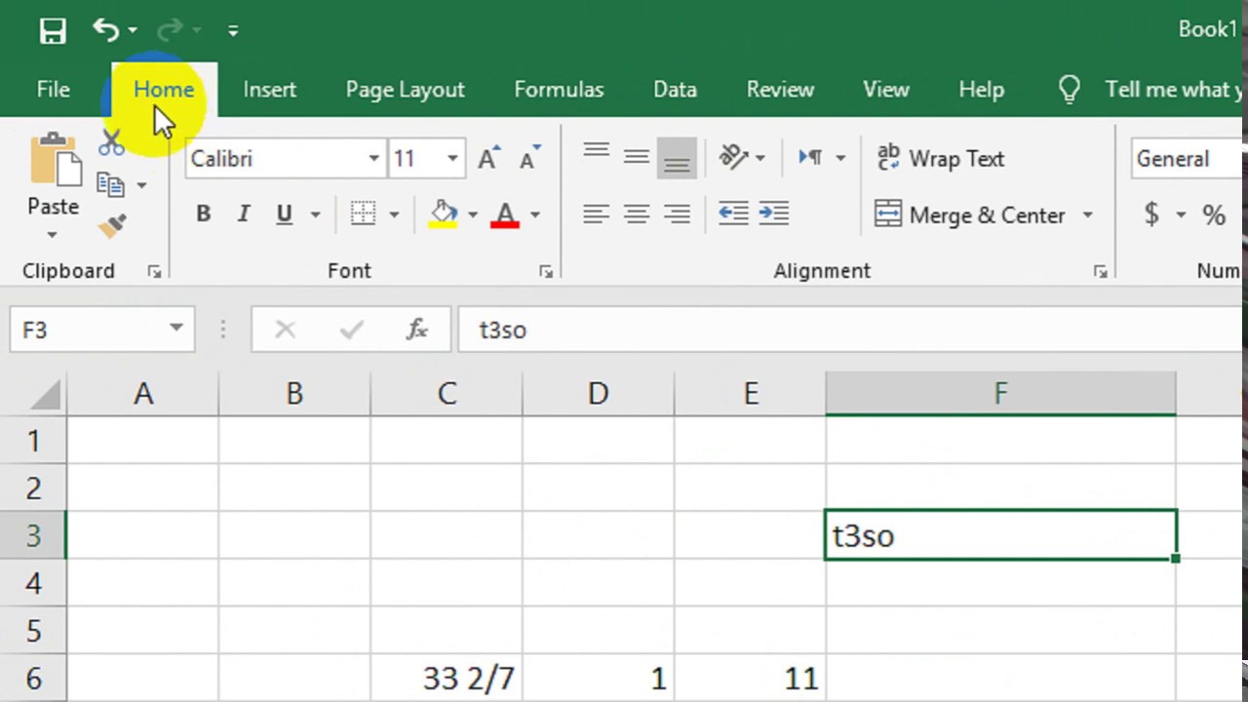The height and width of the screenshot is (702, 1248).
Task: Click the Percent Style icon
Action: [1213, 214]
